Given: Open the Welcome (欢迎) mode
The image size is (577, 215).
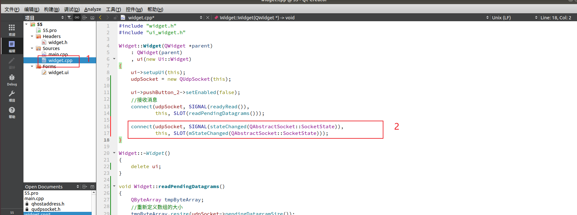Looking at the screenshot, I should coord(12,30).
